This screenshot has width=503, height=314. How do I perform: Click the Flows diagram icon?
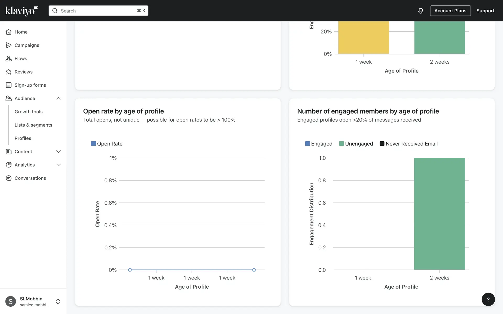click(9, 59)
